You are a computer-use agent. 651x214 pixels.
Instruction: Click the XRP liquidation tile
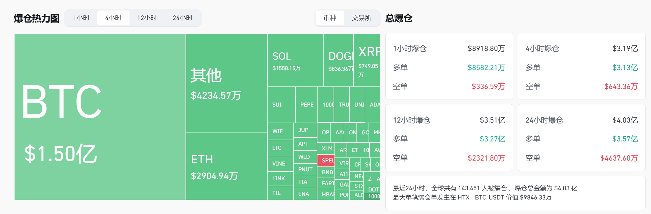tap(367, 60)
